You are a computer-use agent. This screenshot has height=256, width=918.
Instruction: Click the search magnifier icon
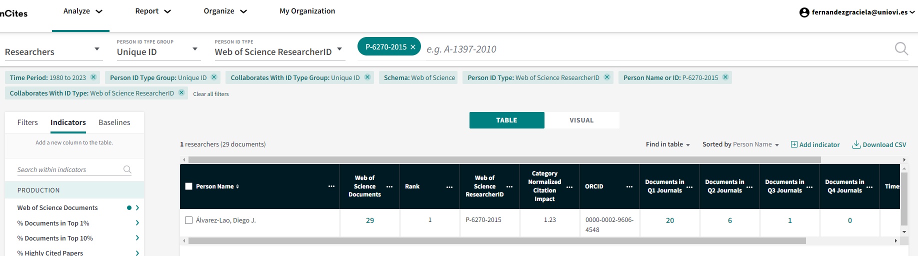tap(901, 48)
